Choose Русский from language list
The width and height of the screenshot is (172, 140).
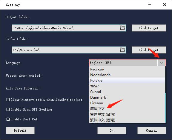click(127, 69)
